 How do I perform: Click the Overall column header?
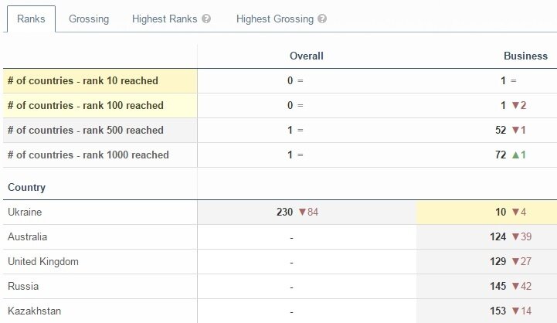(x=306, y=56)
